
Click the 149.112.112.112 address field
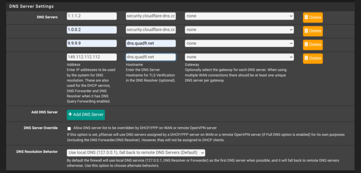(x=91, y=57)
